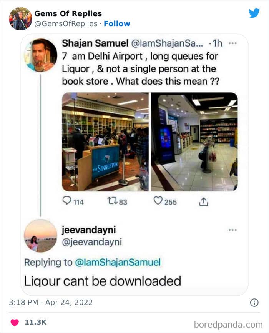Click the retweet icon showing 83
This screenshot has height=333, width=269.
coord(112,201)
